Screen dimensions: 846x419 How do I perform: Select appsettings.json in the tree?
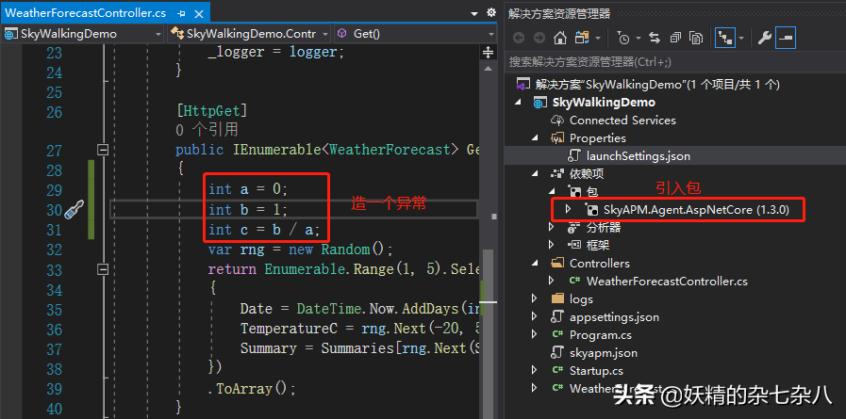click(x=614, y=316)
